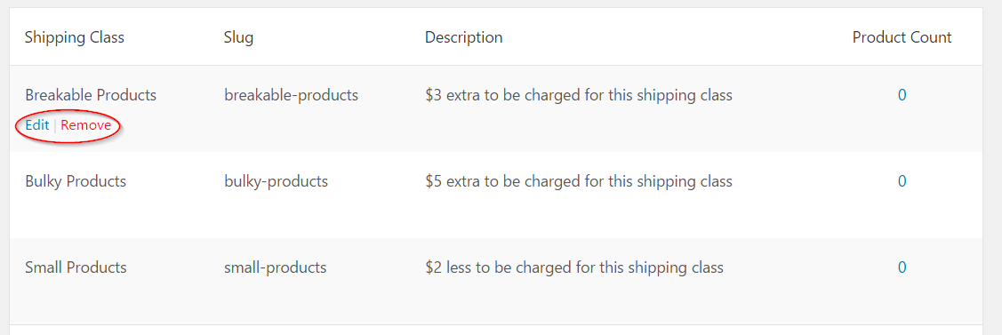Click the bulky-products slug cell
Screen dimensions: 1002x335
276,181
